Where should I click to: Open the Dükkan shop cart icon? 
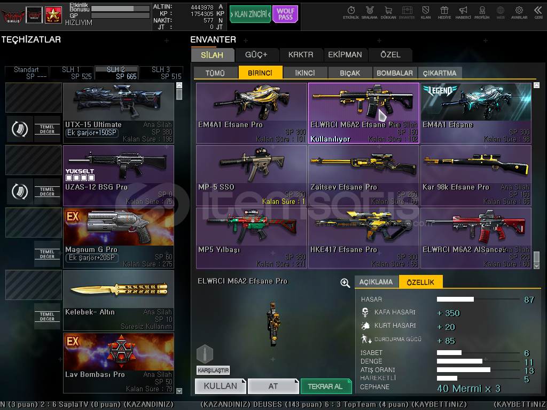coord(388,13)
